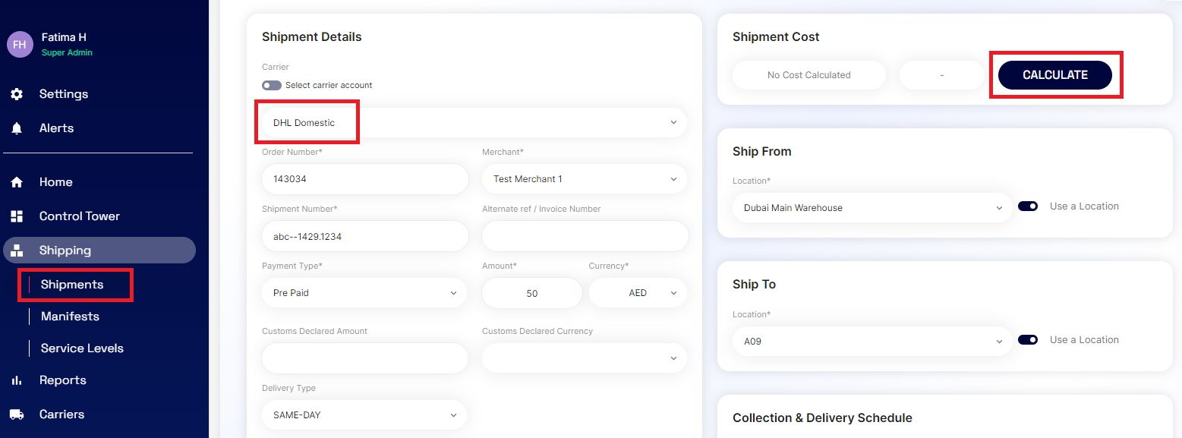This screenshot has width=1182, height=438.
Task: Click the Carriers truck icon
Action: pos(17,414)
